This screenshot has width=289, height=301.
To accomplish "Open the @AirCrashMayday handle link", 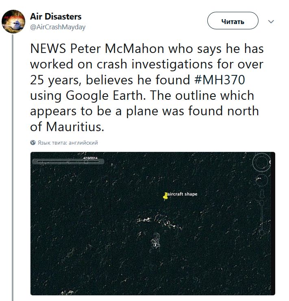I will pyautogui.click(x=58, y=27).
